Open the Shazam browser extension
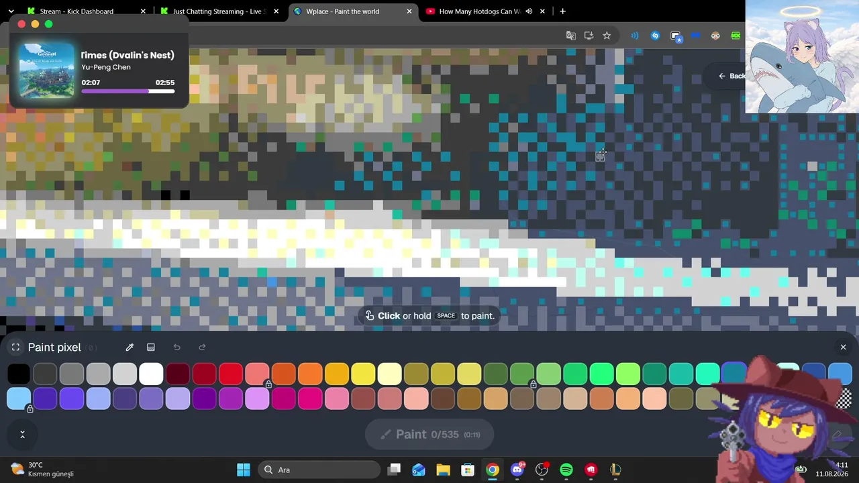This screenshot has width=859, height=483. [x=655, y=36]
